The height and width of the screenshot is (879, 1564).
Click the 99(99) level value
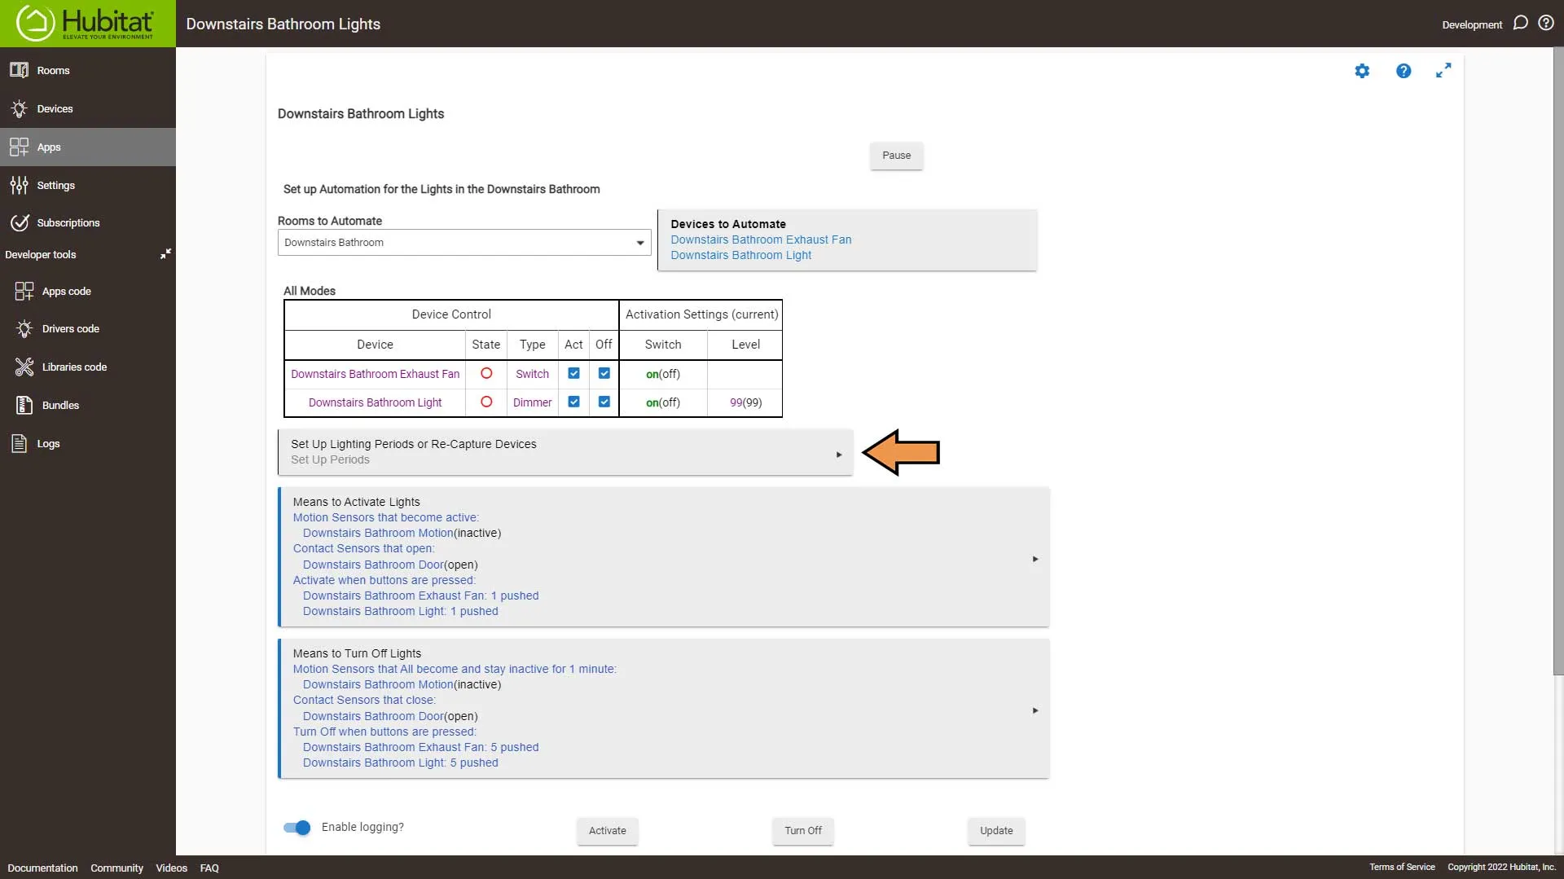coord(745,402)
